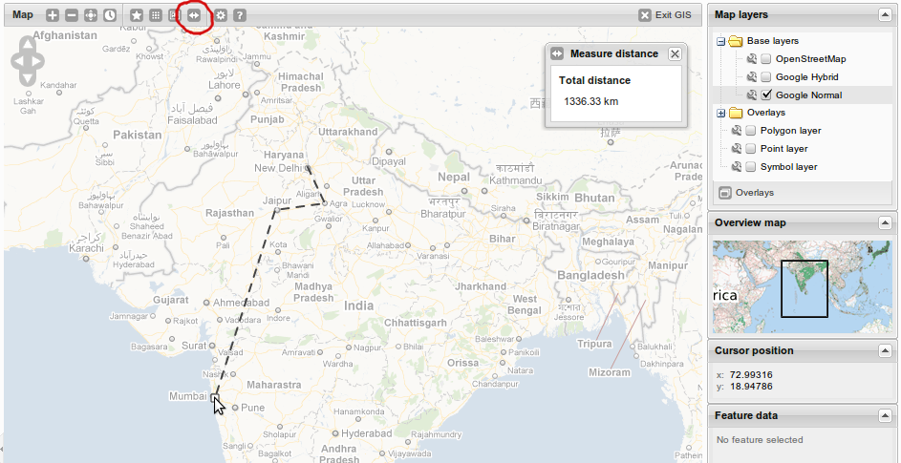Pan map down with navigation arrow

pos(28,78)
